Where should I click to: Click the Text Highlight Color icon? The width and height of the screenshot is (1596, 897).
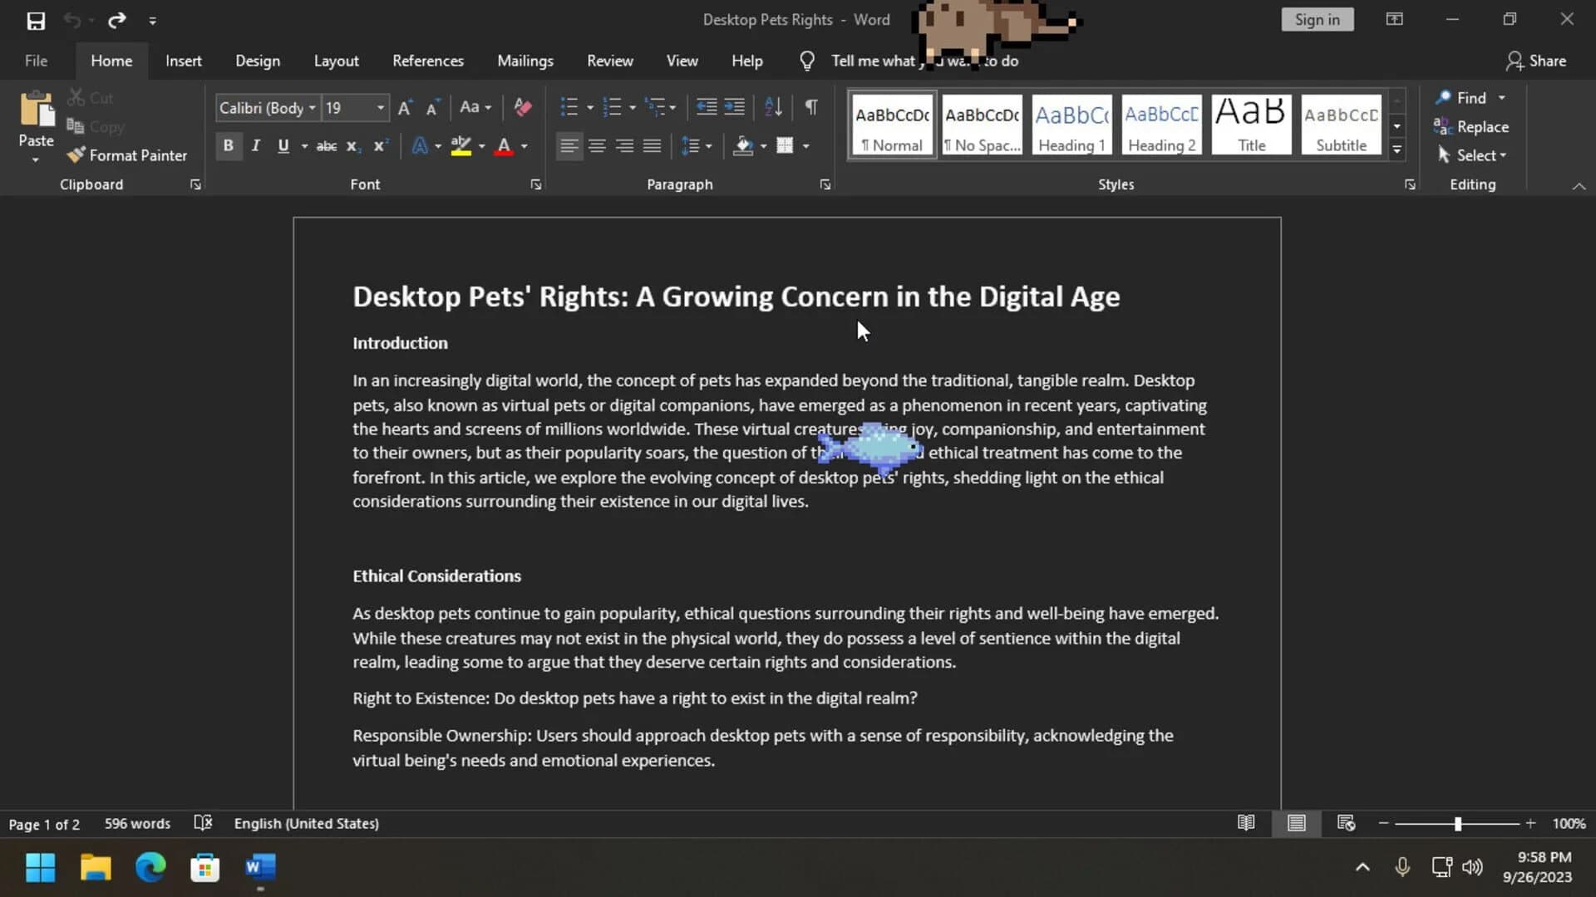(x=462, y=146)
